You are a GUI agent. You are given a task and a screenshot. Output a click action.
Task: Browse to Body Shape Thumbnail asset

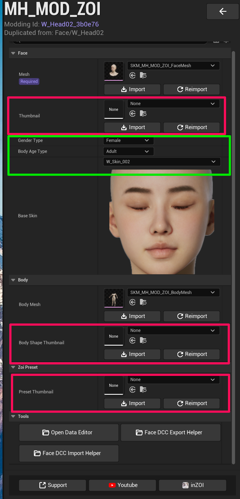143,340
